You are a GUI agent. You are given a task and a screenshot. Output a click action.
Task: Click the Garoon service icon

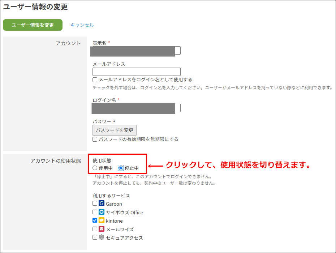102,203
